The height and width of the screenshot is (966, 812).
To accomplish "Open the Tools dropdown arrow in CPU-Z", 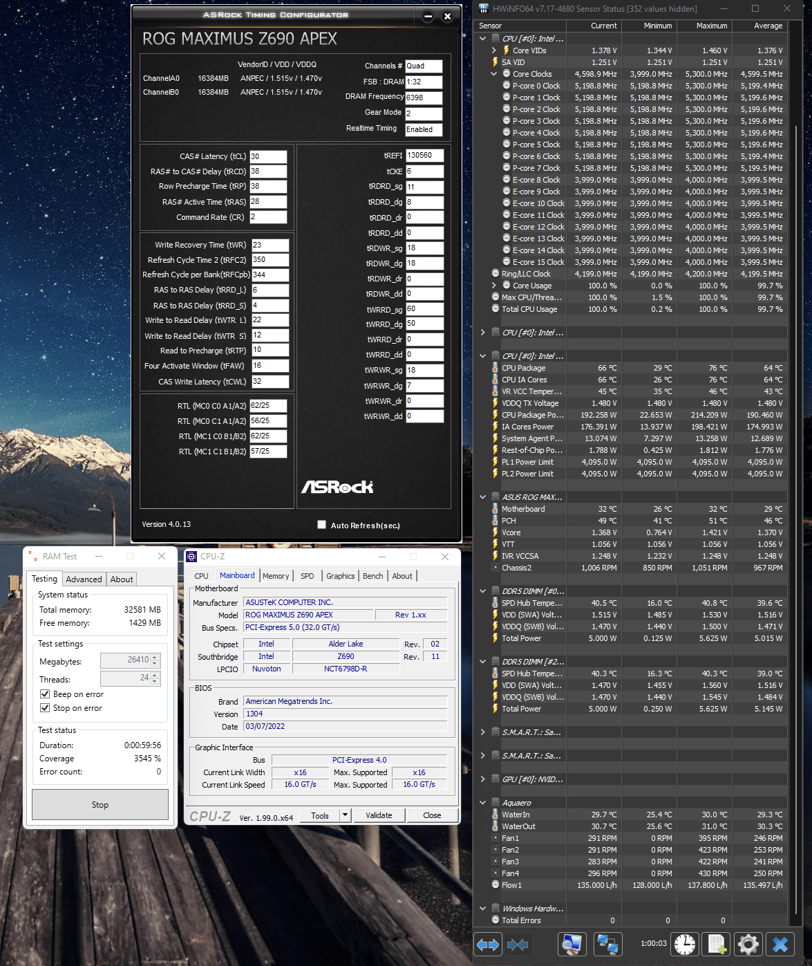I will point(345,815).
